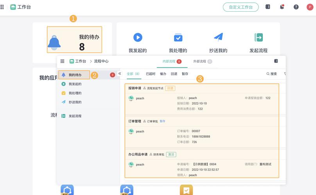Select 抄送我的 in the sidebar
Viewport: 316px width, 195px height.
point(75,102)
